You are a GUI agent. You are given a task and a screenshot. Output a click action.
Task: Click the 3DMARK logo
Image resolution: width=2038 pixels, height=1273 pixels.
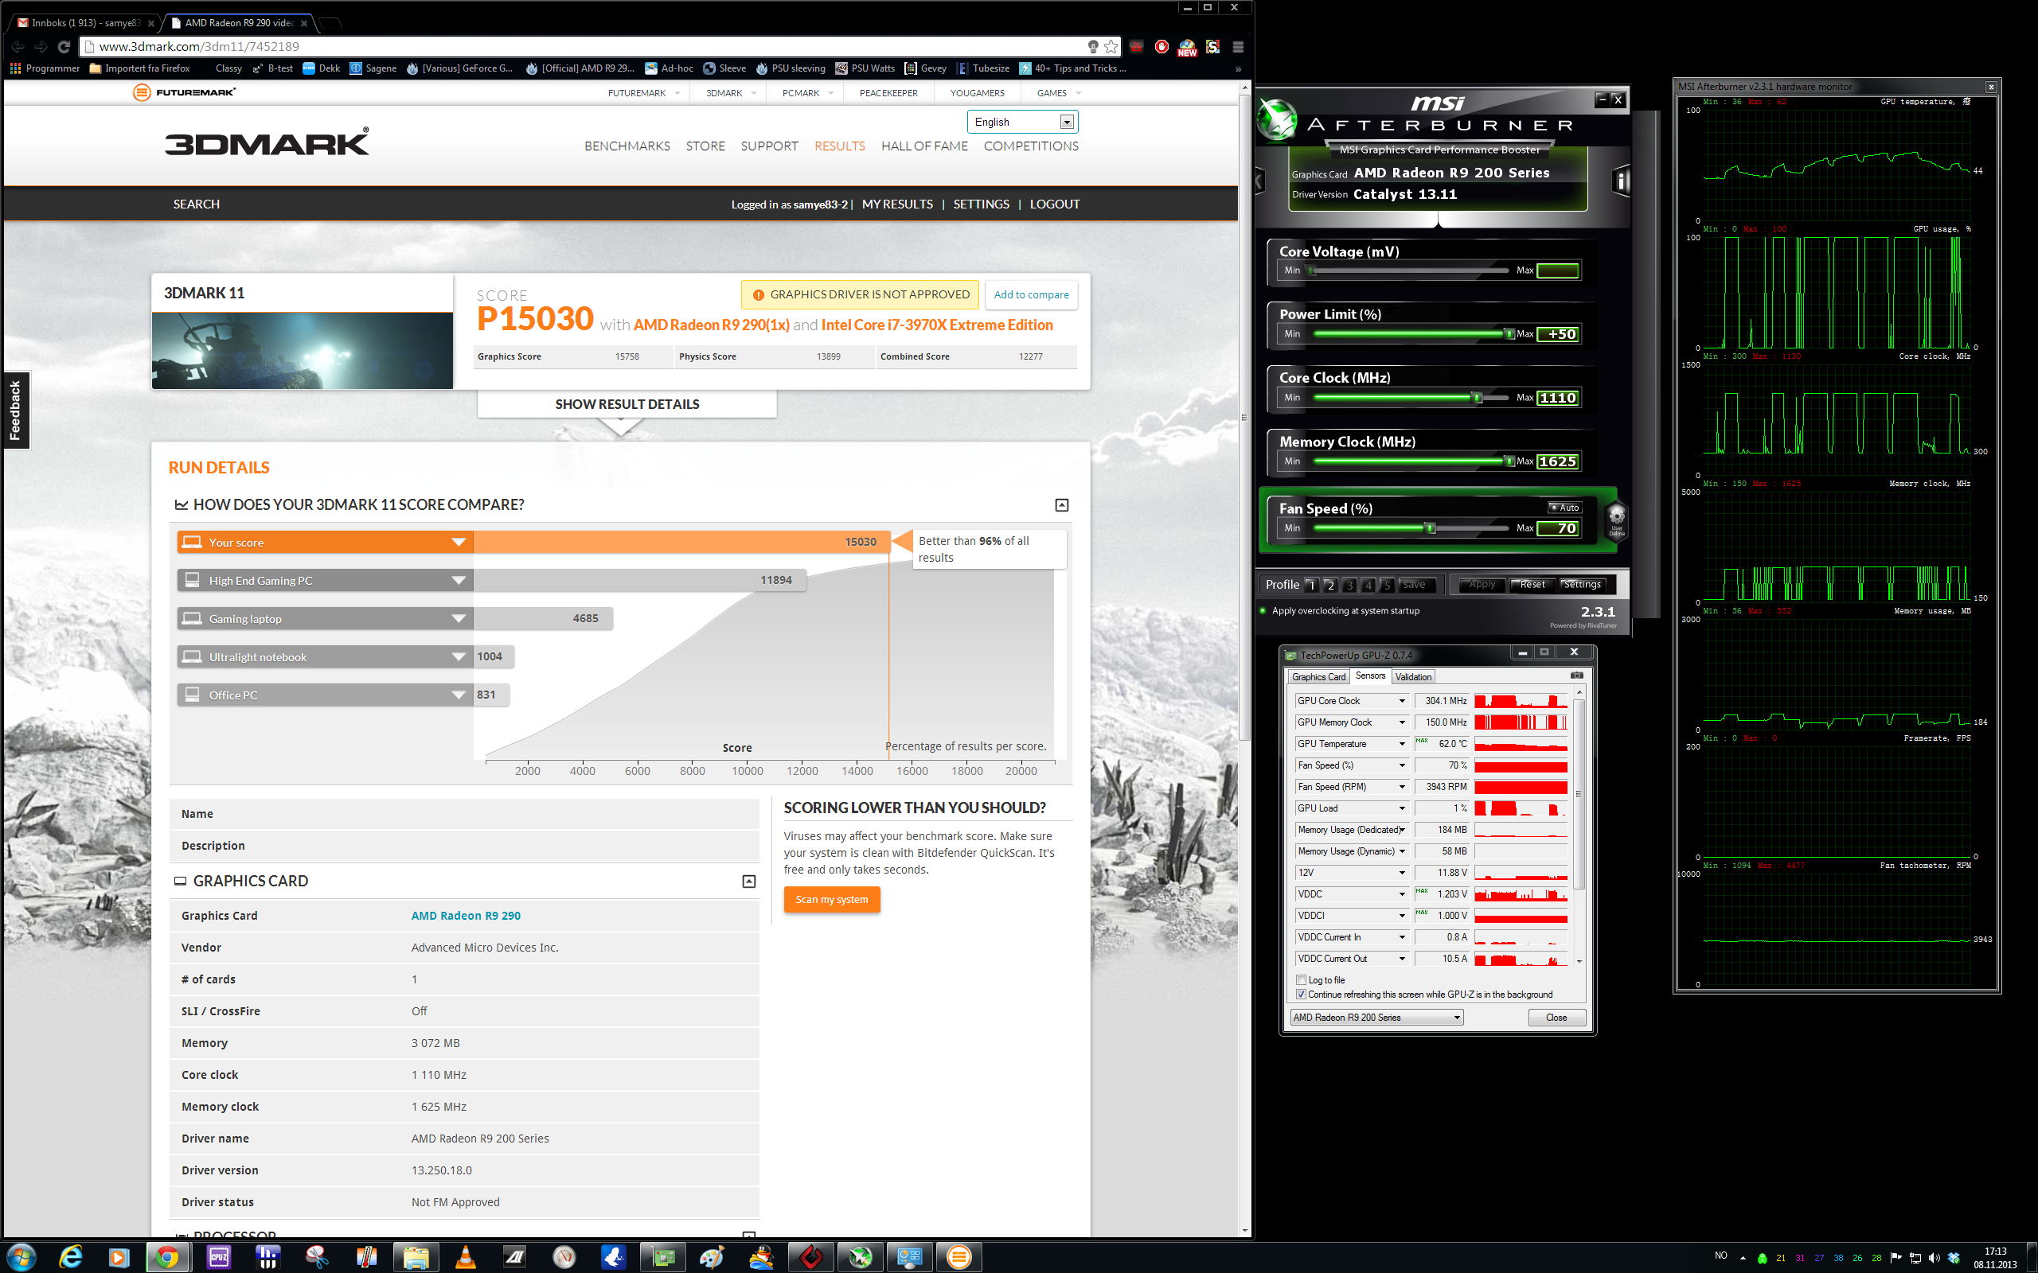(267, 142)
